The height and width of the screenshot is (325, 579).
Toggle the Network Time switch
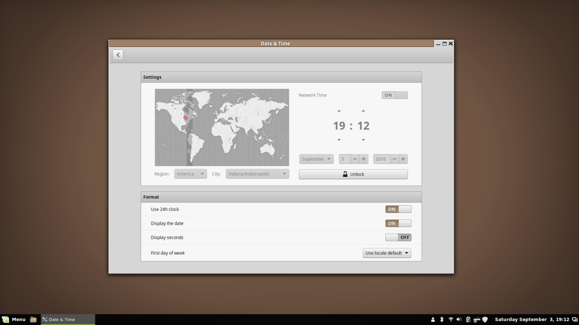pyautogui.click(x=395, y=95)
